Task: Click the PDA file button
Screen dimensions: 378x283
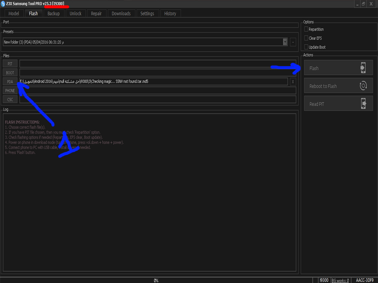Action: click(x=10, y=81)
